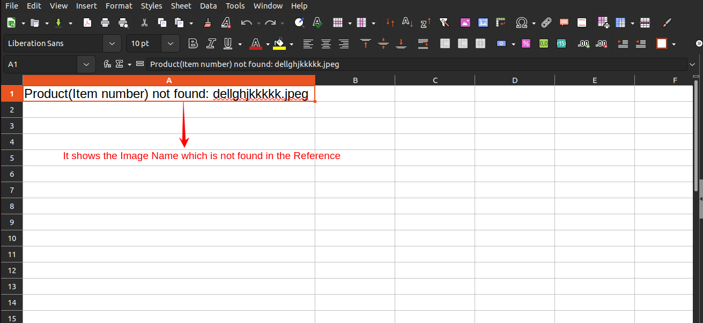This screenshot has width=703, height=323.
Task: Open the font size dropdown
Action: click(x=170, y=43)
